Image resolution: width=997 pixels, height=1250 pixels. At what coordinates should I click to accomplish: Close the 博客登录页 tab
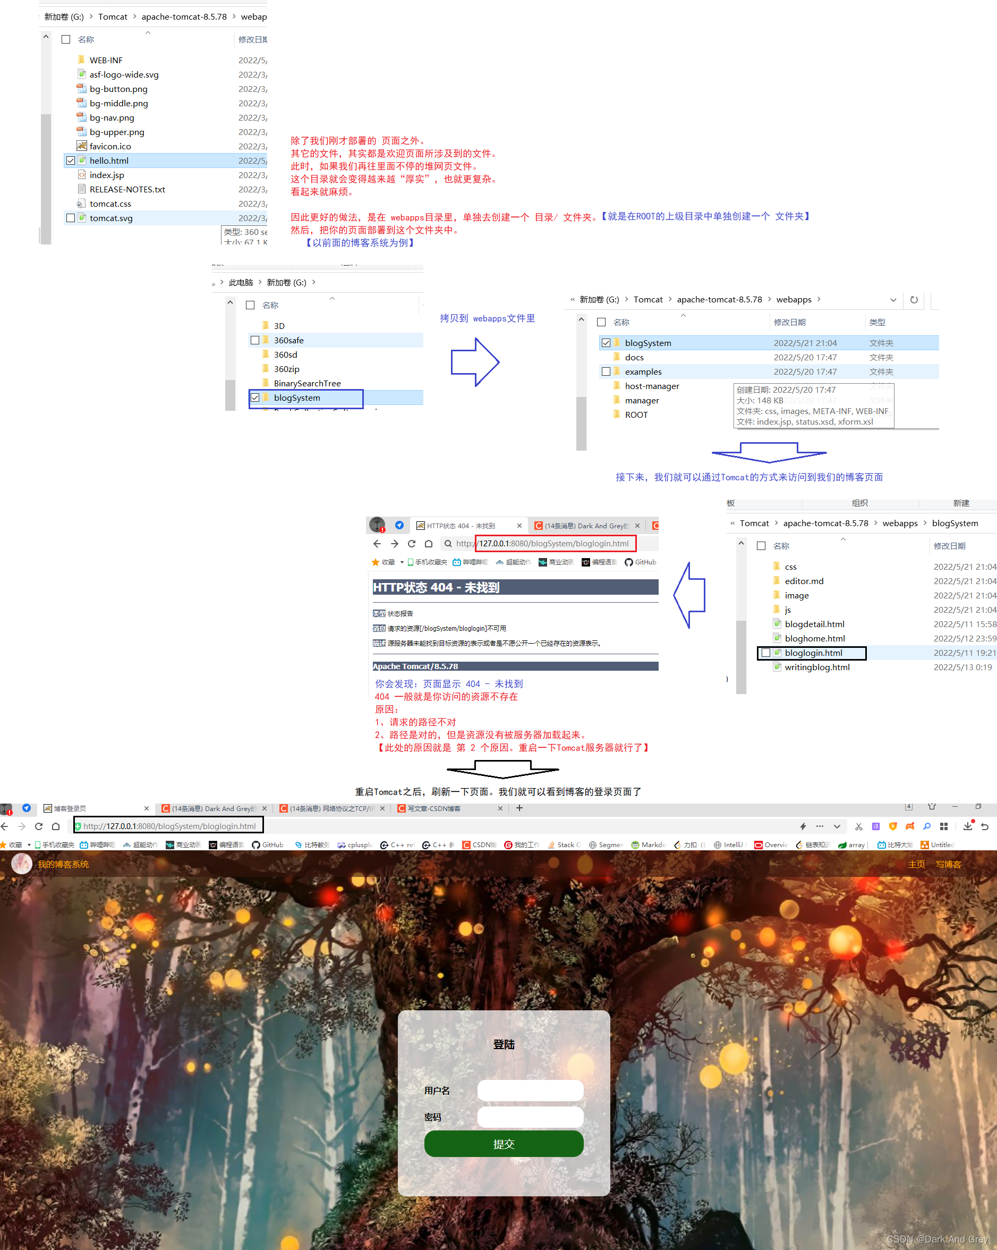147,808
